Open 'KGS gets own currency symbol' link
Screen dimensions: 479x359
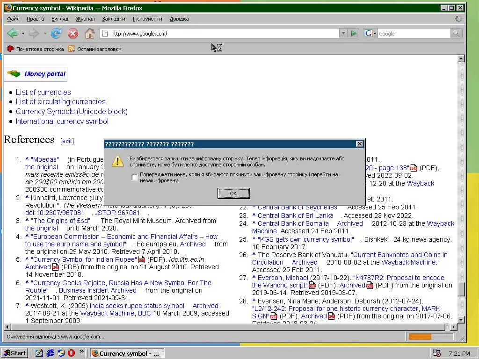306,239
